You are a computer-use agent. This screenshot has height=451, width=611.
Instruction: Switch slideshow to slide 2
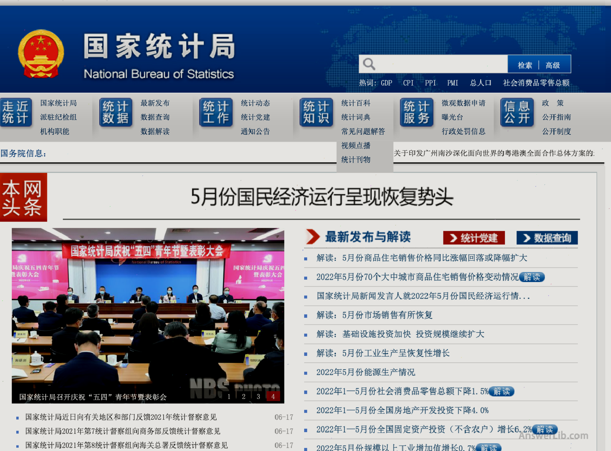tap(244, 396)
